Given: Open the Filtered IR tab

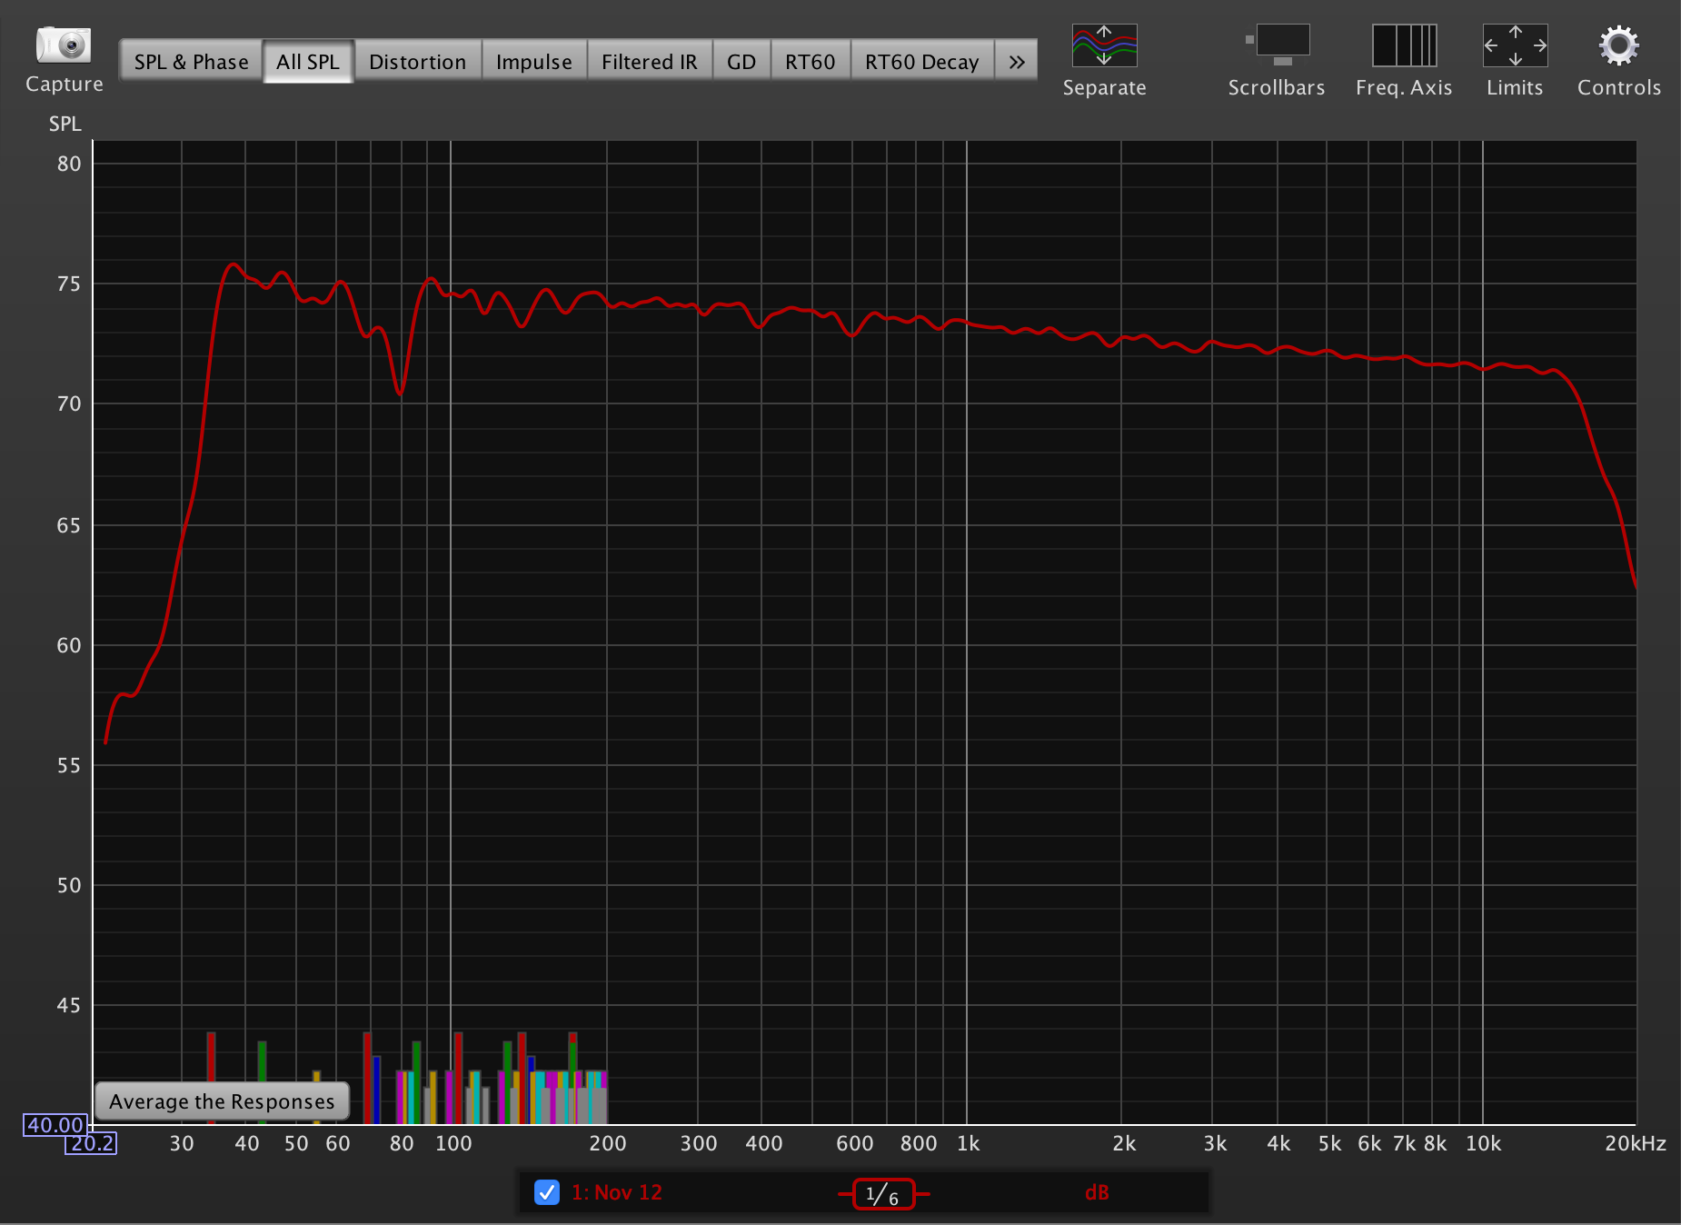Looking at the screenshot, I should [650, 61].
